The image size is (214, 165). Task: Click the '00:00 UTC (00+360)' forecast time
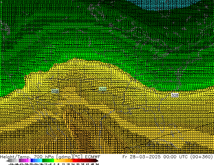[x=188, y=157]
